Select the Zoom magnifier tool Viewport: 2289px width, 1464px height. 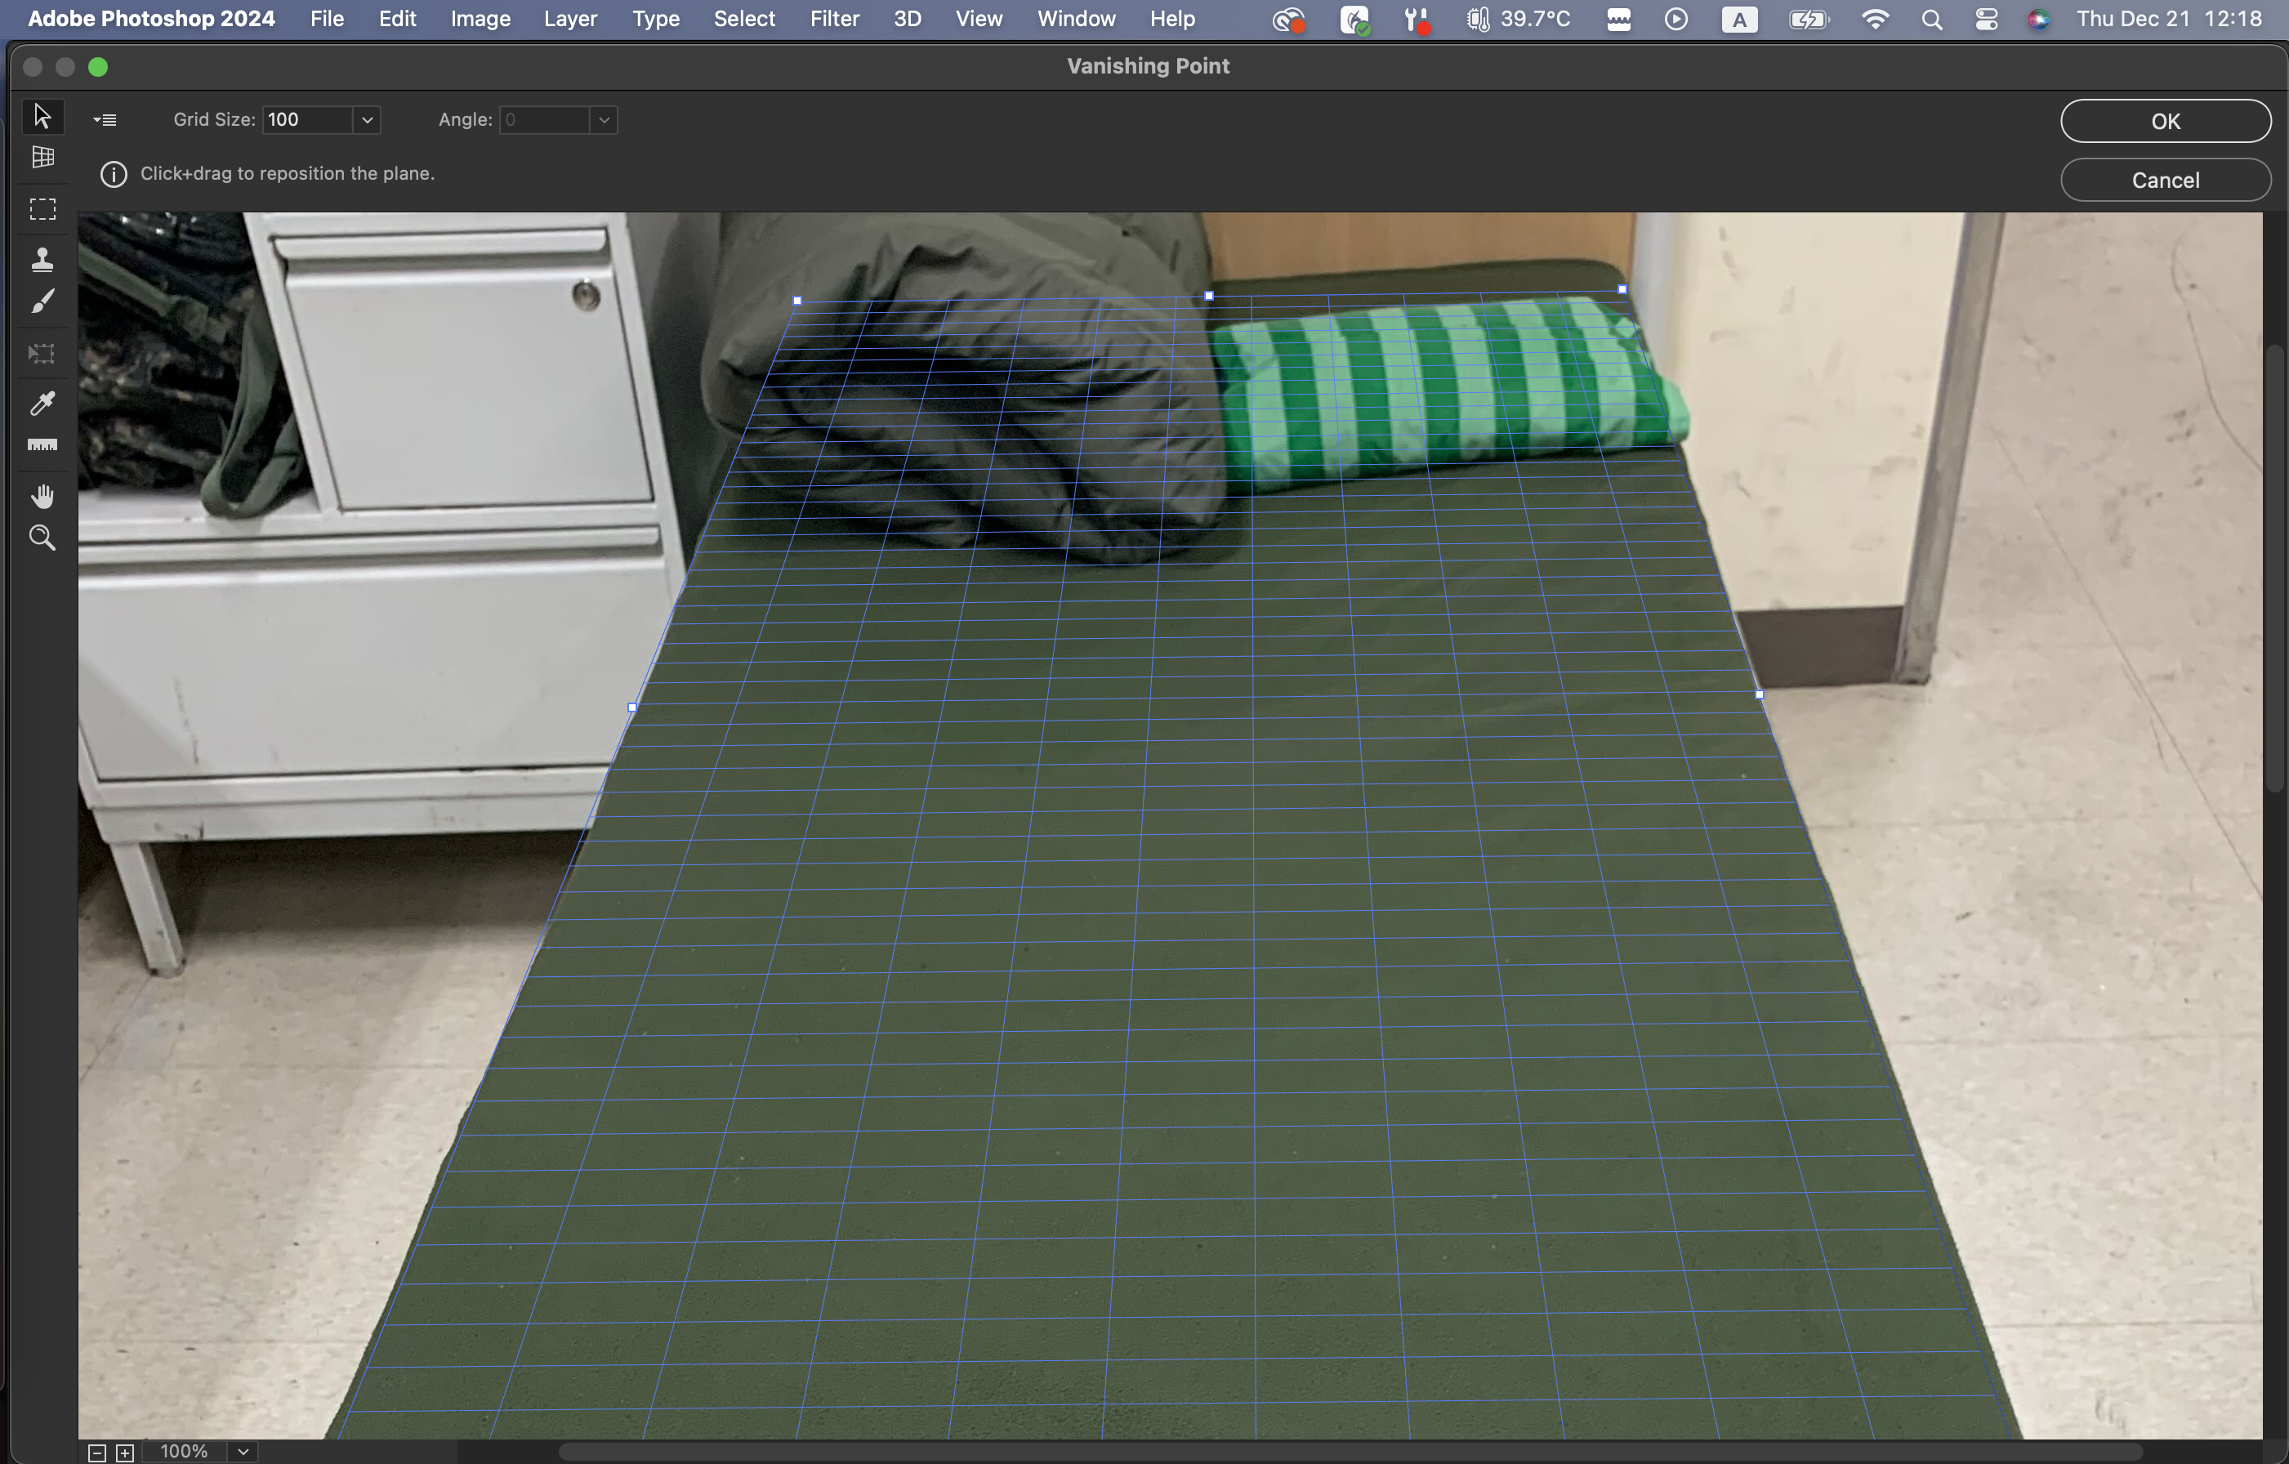(x=42, y=538)
